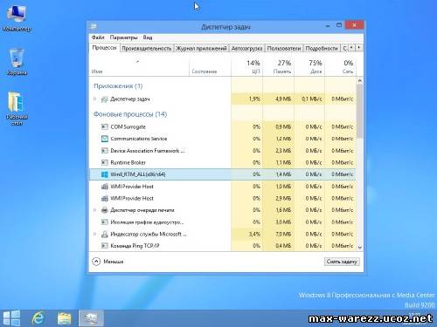Click the Windows Start button
This screenshot has width=437, height=327.
coord(11,318)
